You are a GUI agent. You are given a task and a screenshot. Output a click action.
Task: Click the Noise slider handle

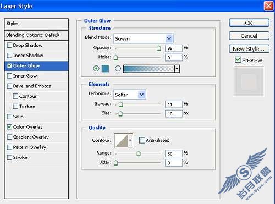(x=116, y=58)
